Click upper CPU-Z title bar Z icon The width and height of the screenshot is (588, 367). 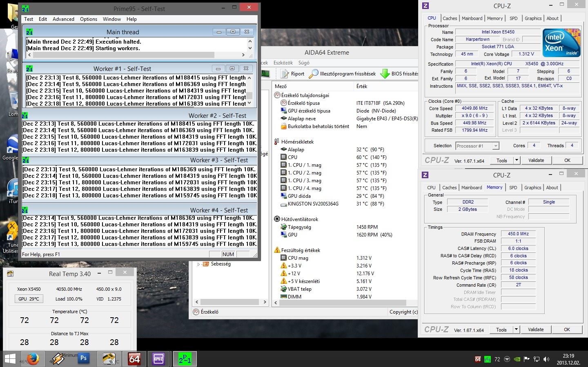[x=425, y=6]
